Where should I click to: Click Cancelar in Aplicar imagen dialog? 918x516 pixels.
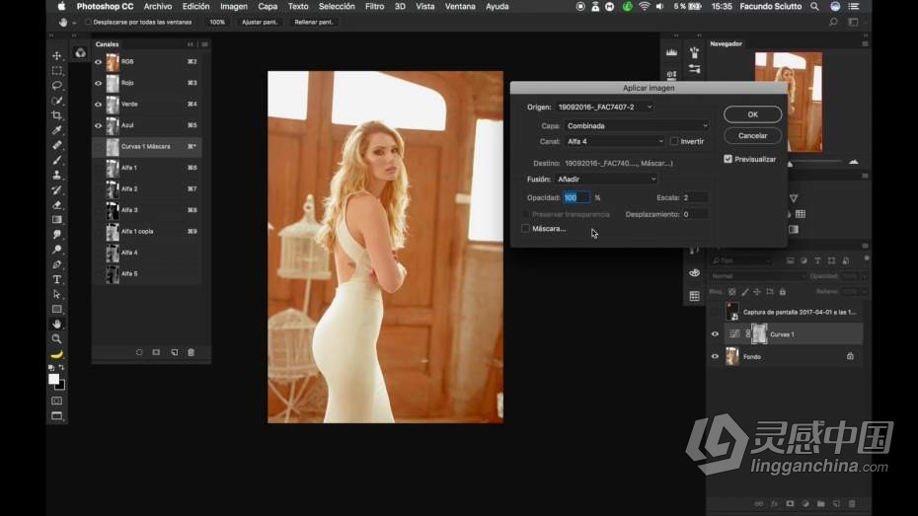pyautogui.click(x=753, y=136)
